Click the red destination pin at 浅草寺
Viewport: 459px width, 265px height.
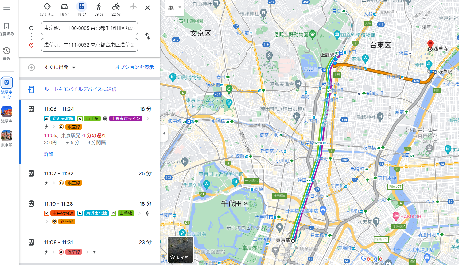(430, 45)
